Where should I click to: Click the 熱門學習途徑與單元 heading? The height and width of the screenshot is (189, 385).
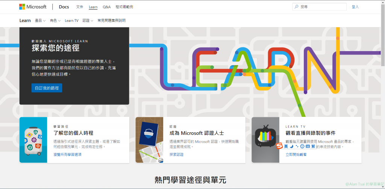pyautogui.click(x=190, y=180)
